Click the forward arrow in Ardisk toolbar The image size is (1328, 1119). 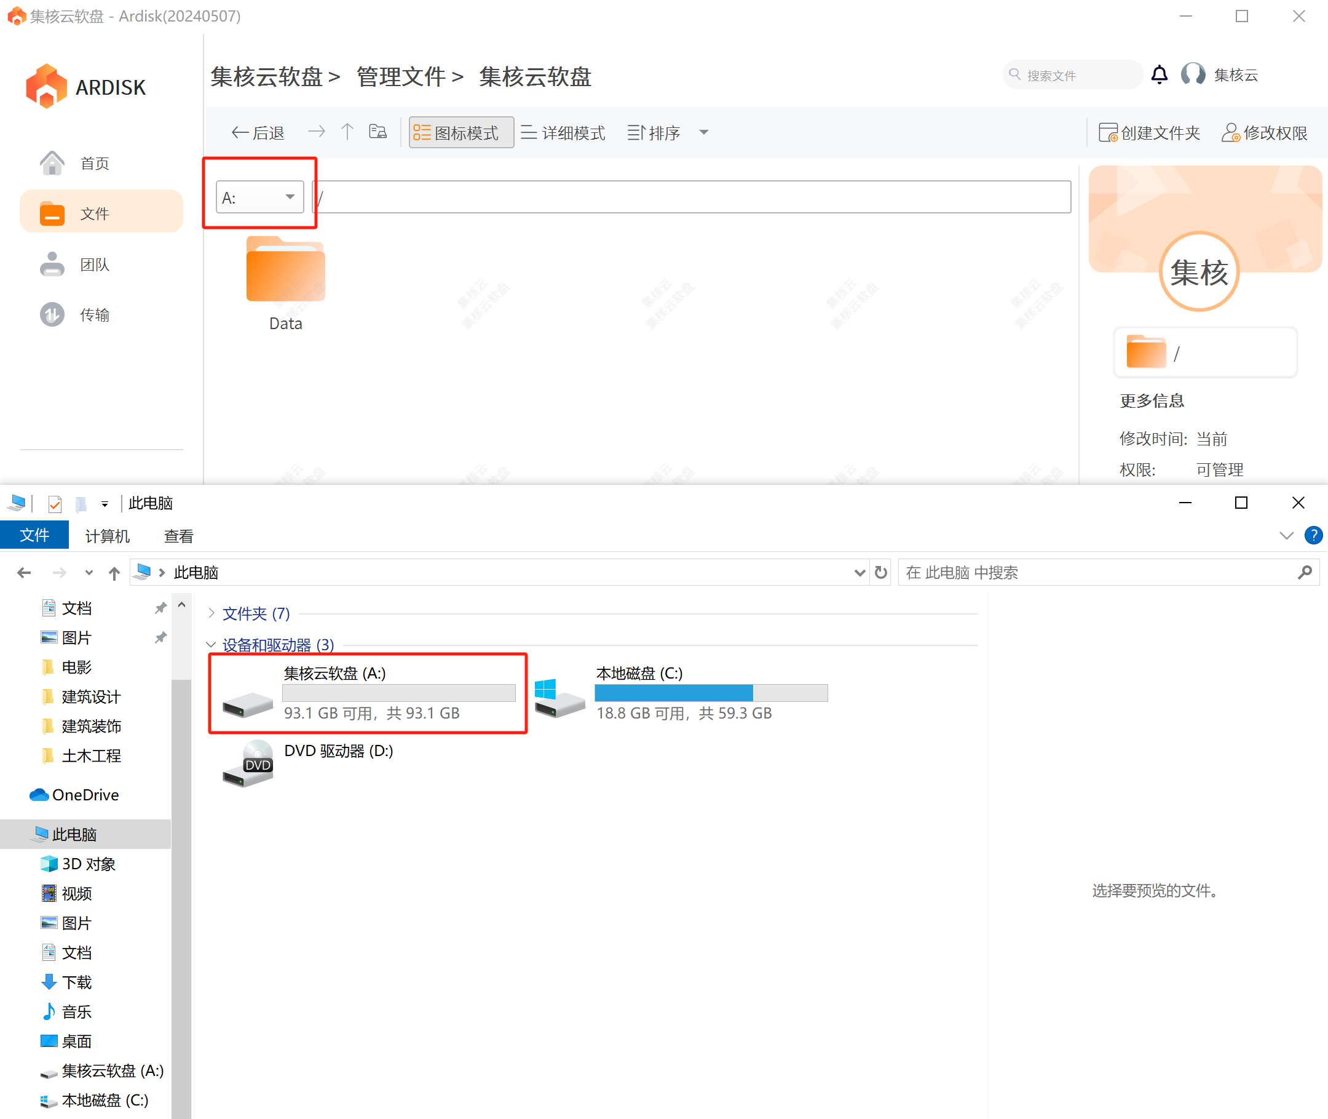[x=316, y=132]
